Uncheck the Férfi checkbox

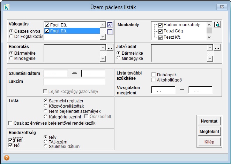point(11,140)
